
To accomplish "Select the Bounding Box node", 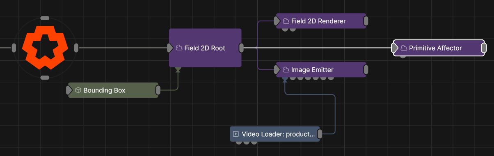I will (113, 90).
